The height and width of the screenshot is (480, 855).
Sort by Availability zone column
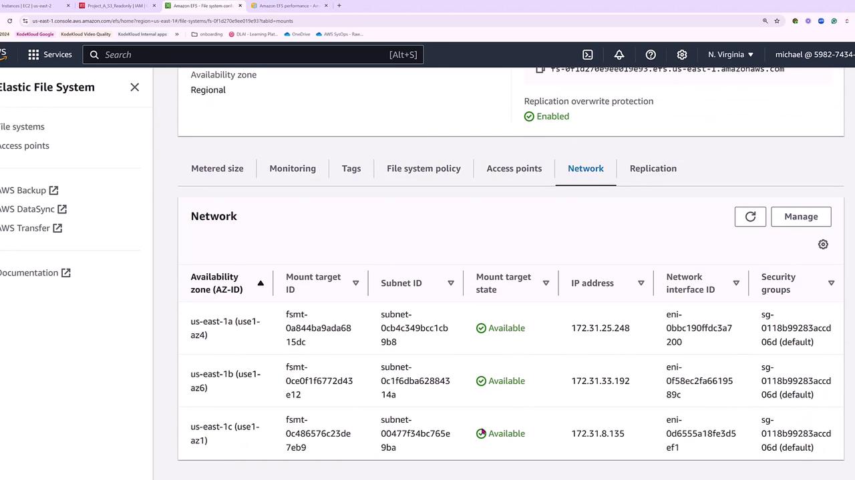click(x=261, y=283)
